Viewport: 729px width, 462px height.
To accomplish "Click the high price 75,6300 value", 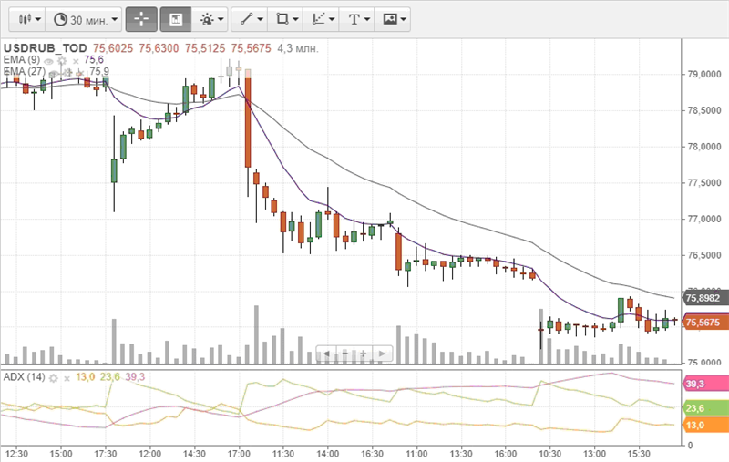I will point(159,48).
